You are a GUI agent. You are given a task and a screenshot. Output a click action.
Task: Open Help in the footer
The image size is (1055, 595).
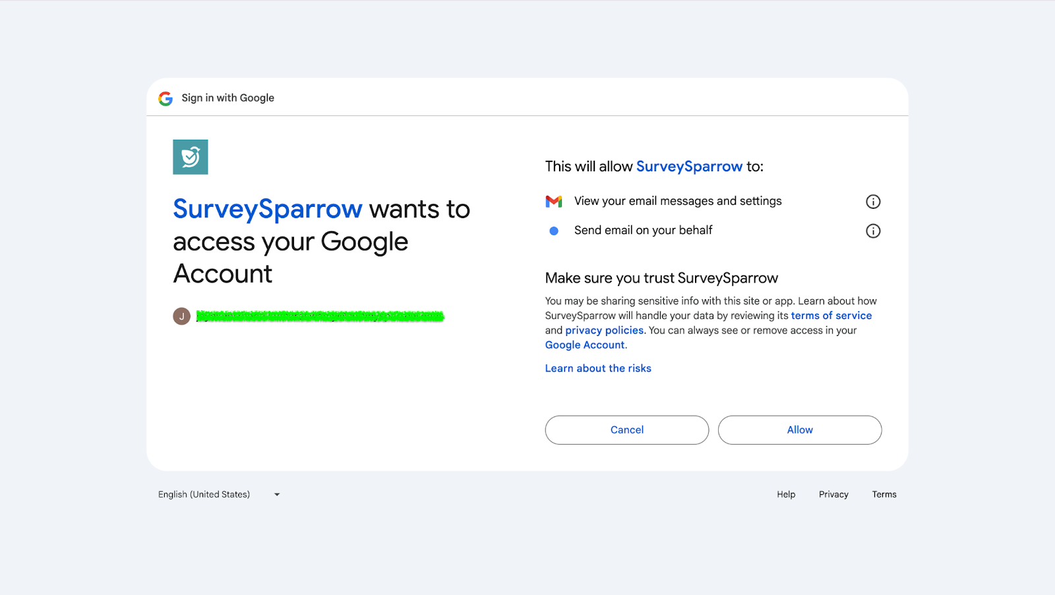[x=786, y=494]
